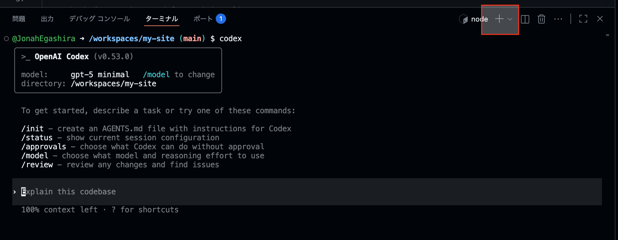Open the new terminal launch profile selector
This screenshot has width=618, height=240.
pyautogui.click(x=510, y=19)
